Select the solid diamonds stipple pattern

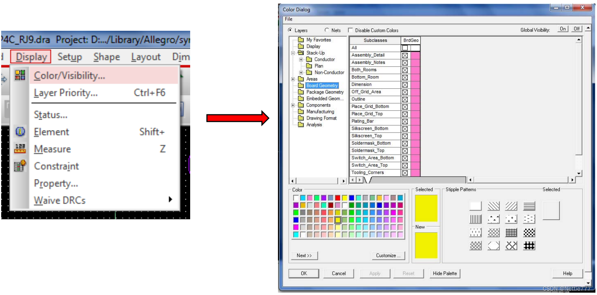(529, 246)
